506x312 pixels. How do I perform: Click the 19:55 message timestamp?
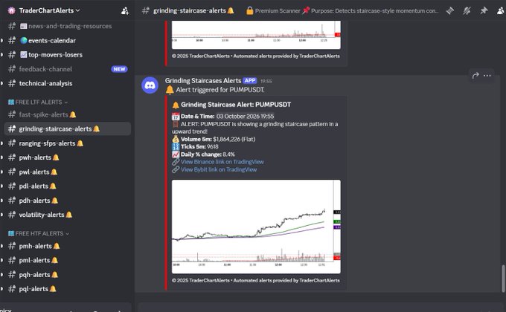pyautogui.click(x=266, y=81)
